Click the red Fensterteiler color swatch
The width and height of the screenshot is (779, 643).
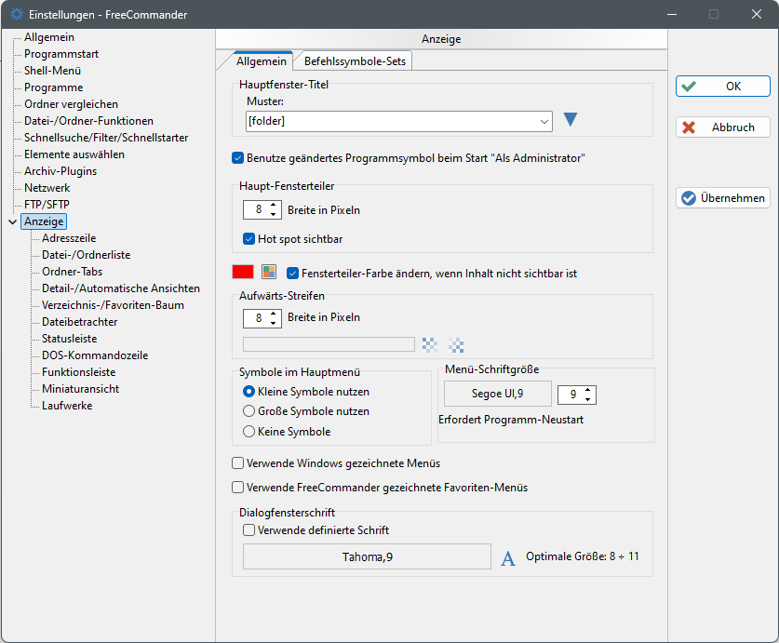pos(243,273)
